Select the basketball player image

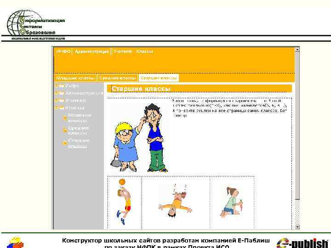(x=124, y=202)
